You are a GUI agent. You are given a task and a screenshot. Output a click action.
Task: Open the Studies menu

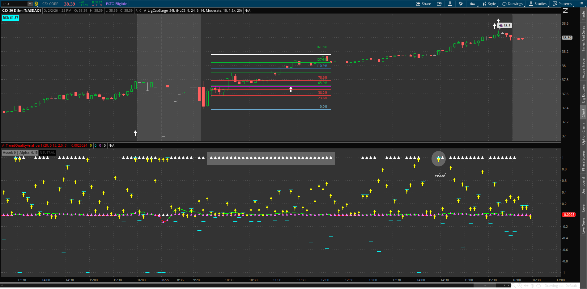(538, 4)
